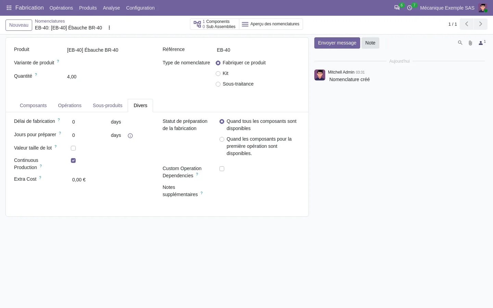Image resolution: width=493 pixels, height=308 pixels.
Task: Open help tooltip for Notes supplémentaires
Action: pyautogui.click(x=201, y=193)
